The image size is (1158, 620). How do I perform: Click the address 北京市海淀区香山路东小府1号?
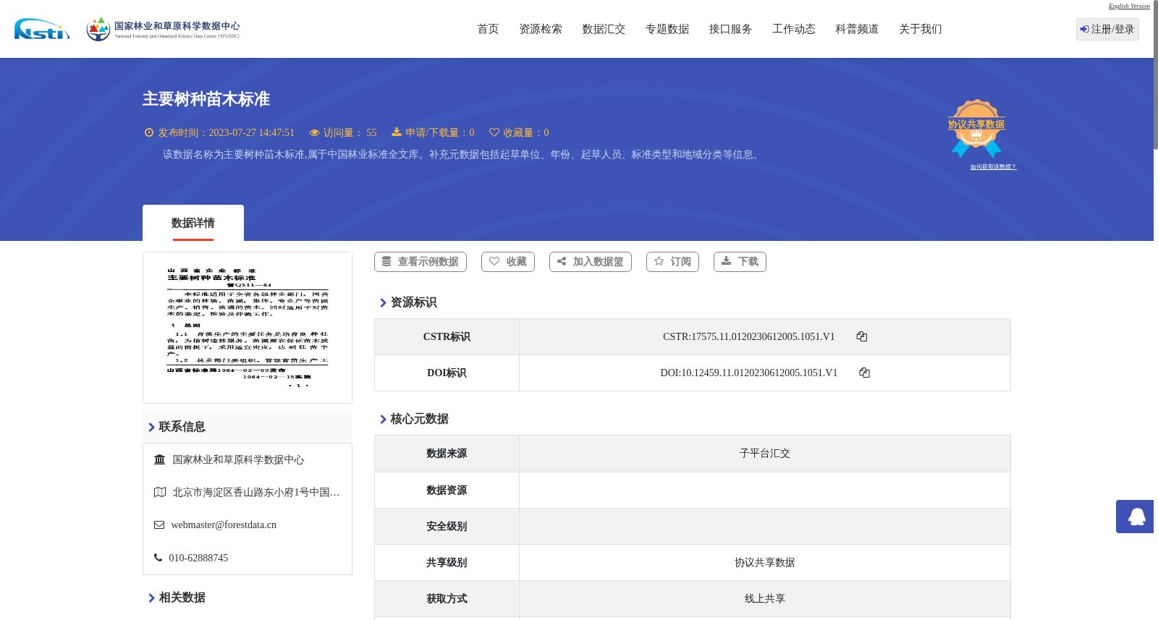click(x=256, y=492)
